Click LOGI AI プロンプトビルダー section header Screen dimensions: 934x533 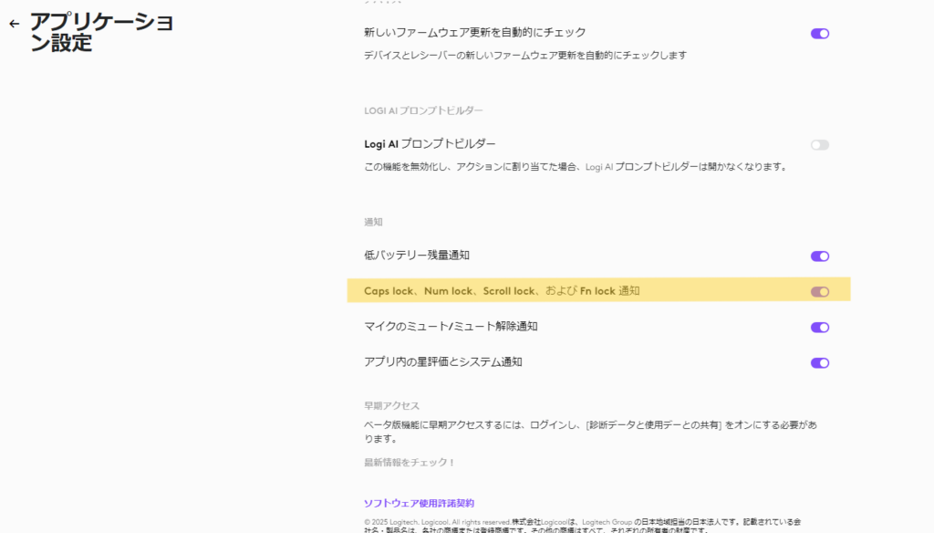pos(423,110)
